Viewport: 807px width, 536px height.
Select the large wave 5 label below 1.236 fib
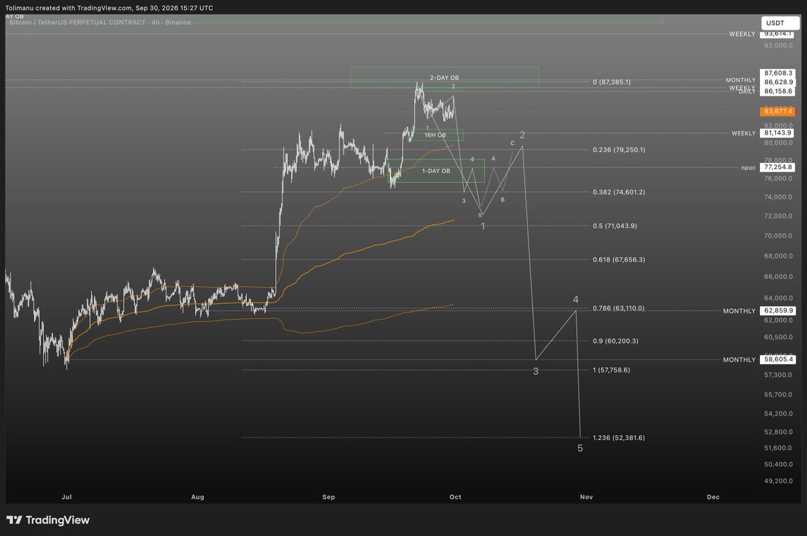tap(580, 448)
